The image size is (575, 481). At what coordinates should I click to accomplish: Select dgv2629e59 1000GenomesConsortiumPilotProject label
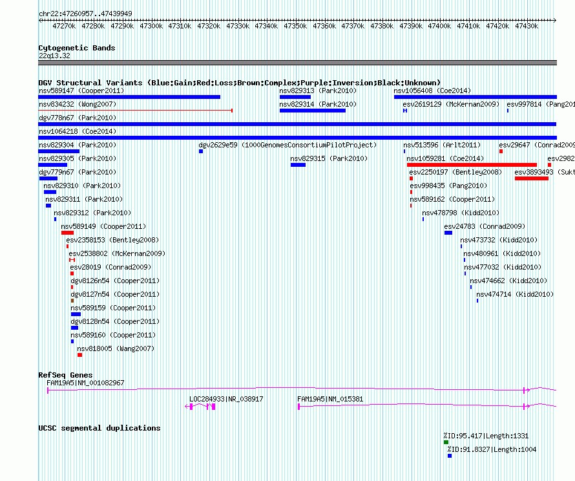pyautogui.click(x=287, y=145)
